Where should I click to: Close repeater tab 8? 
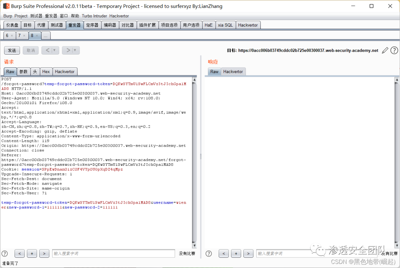(x=37, y=36)
